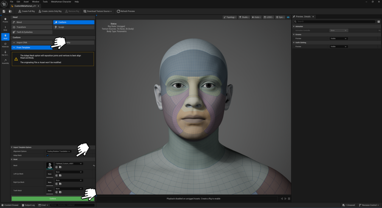
Task: Collapse the Import Template Options section
Action: tap(12, 147)
